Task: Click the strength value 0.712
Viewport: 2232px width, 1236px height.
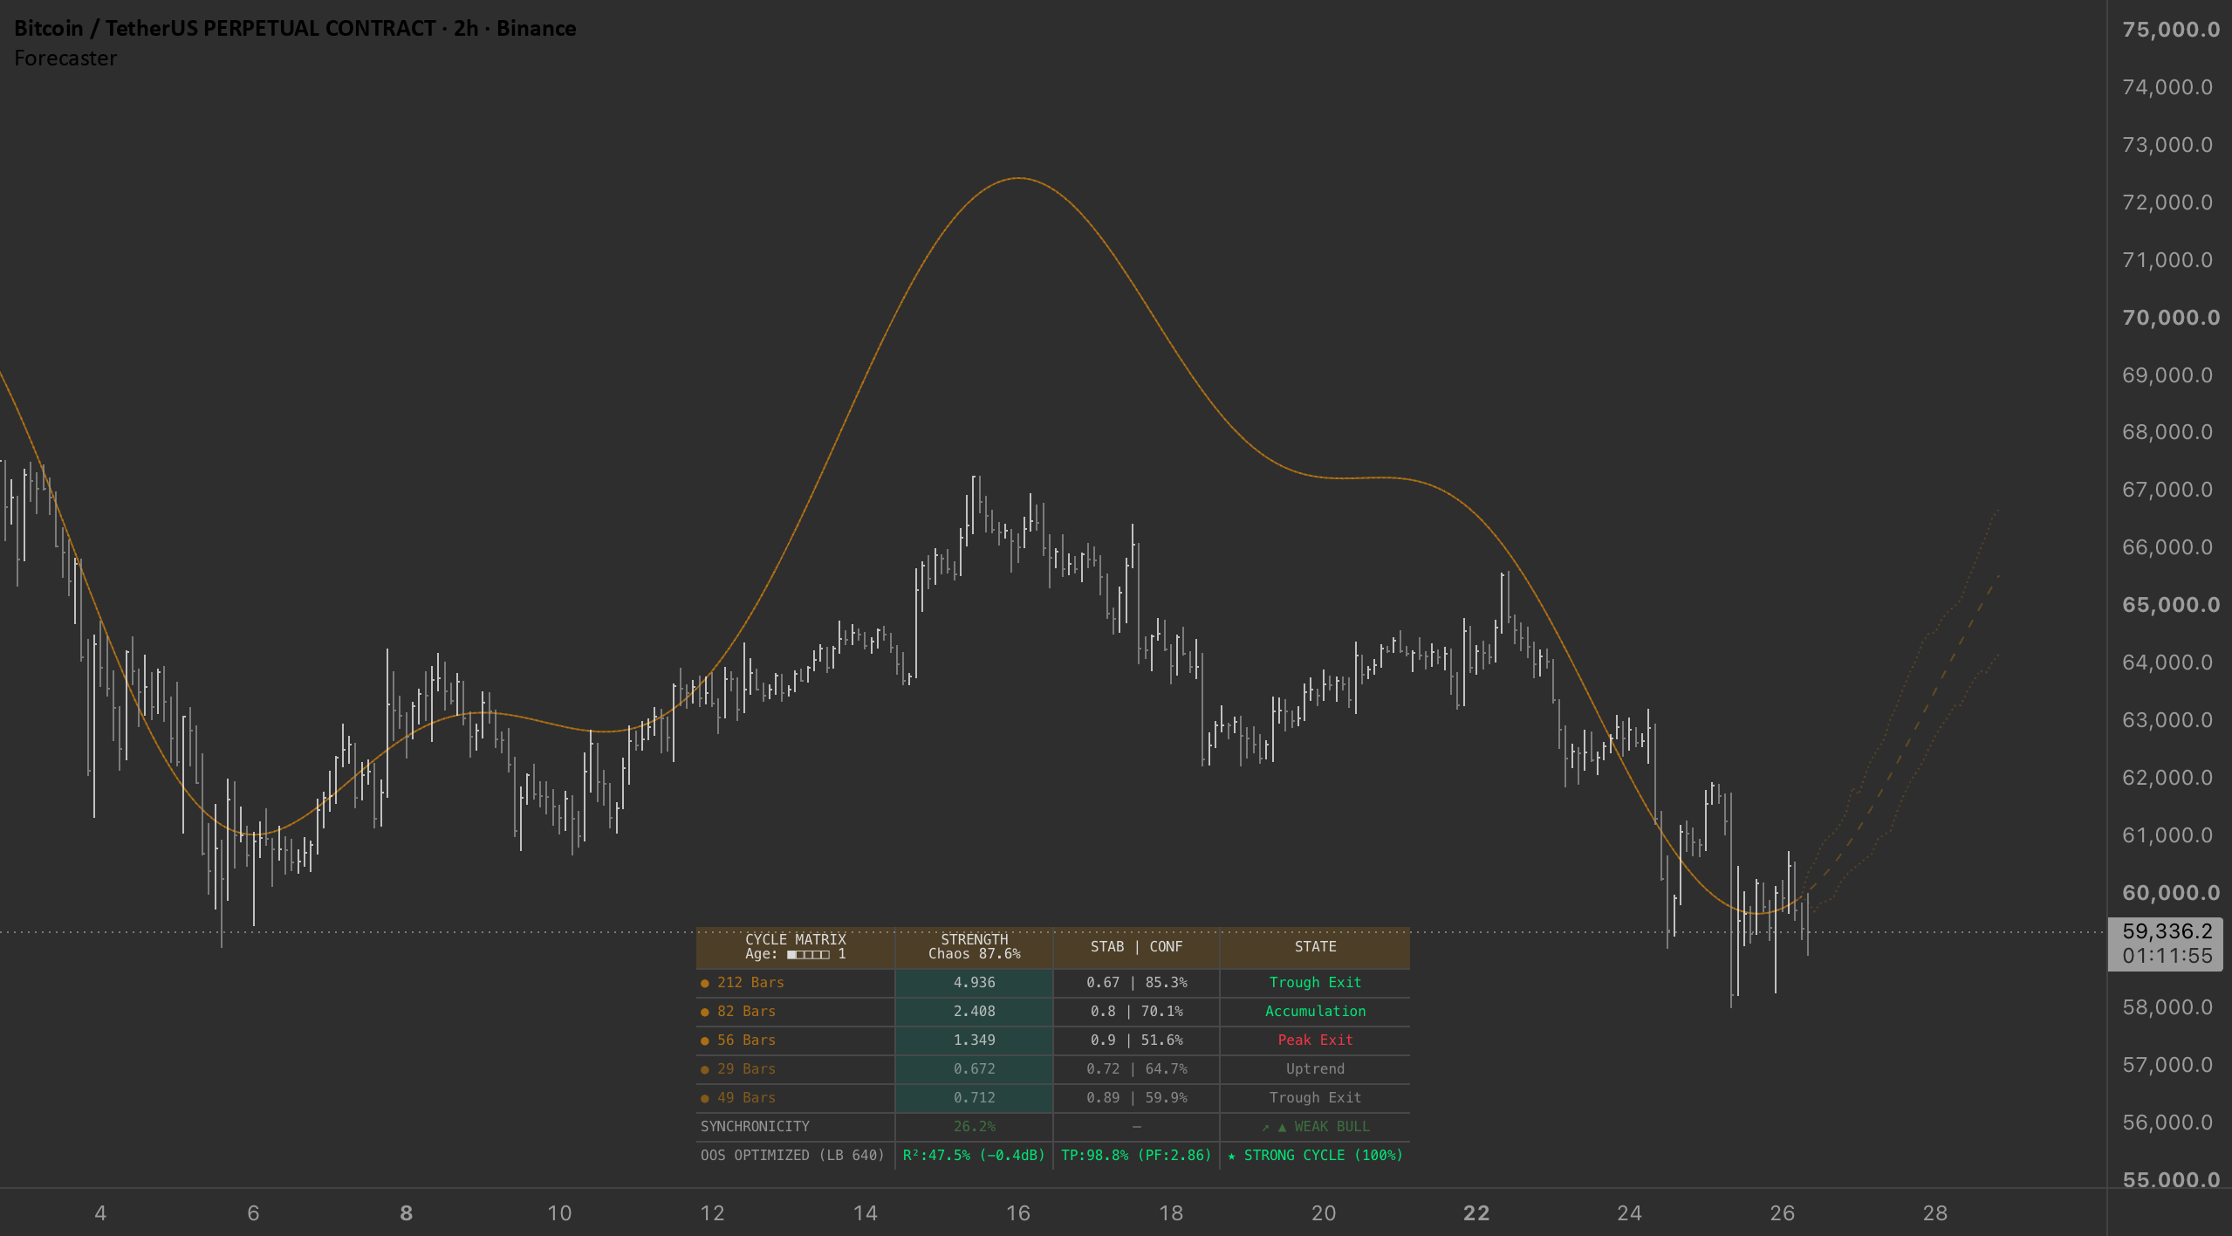Action: point(974,1098)
